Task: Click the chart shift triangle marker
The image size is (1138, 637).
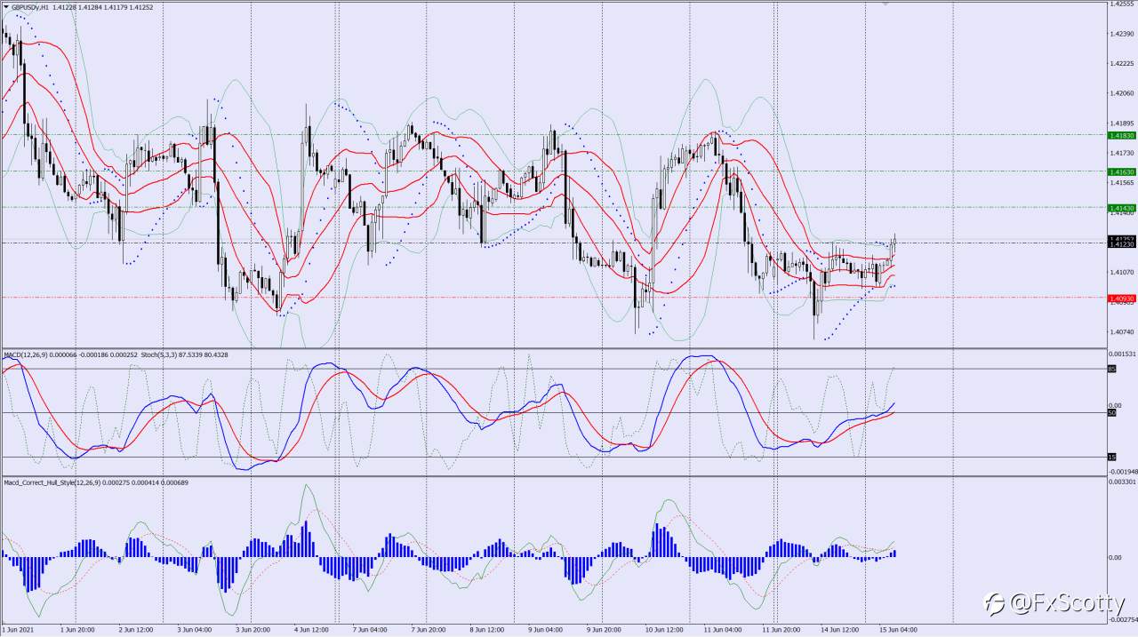Action: (885, 4)
